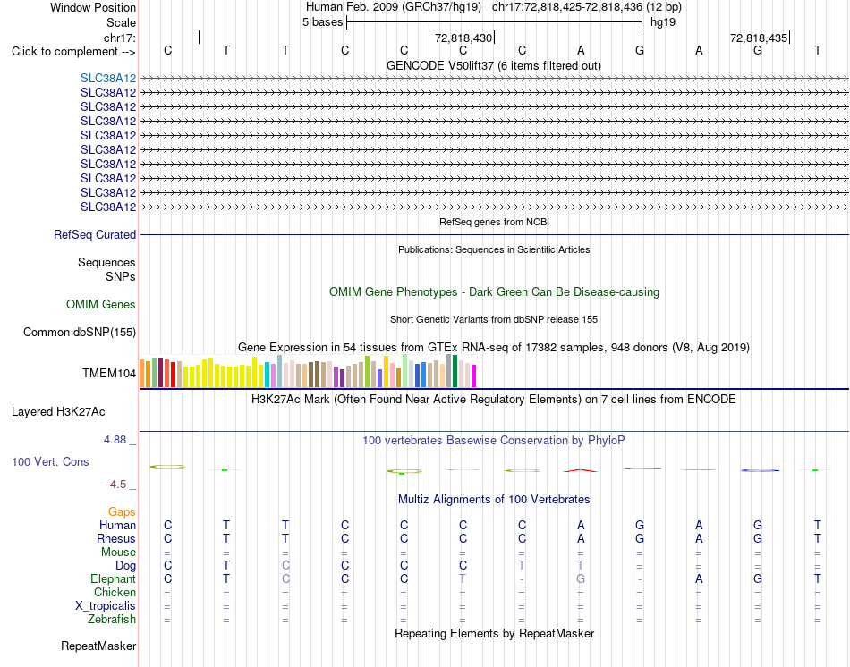Click the GTEx 'Gene Expression in 54 tissues' title

494,347
